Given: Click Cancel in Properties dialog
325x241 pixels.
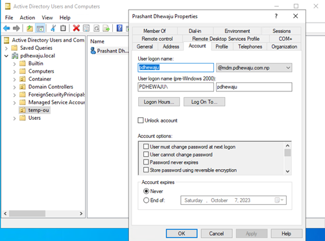Looking at the screenshot, I should 217,233.
